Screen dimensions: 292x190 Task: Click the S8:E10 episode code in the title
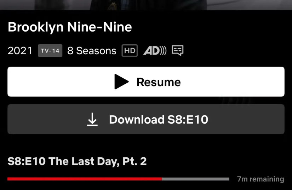(x=27, y=161)
